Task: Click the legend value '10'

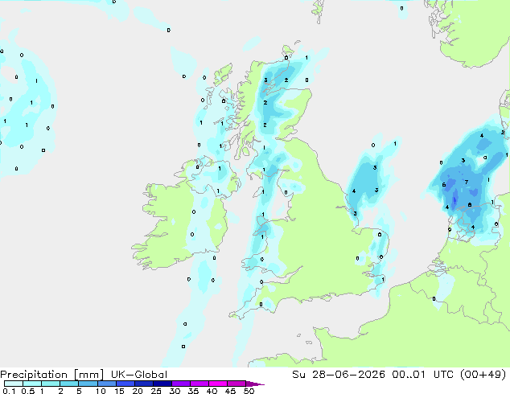Action: [101, 391]
